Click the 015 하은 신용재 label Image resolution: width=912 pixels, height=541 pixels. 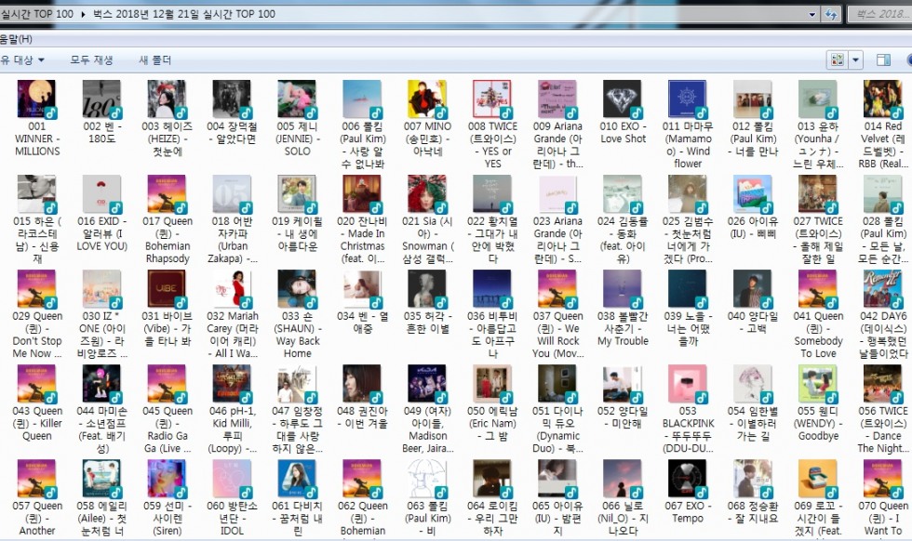pyautogui.click(x=36, y=240)
